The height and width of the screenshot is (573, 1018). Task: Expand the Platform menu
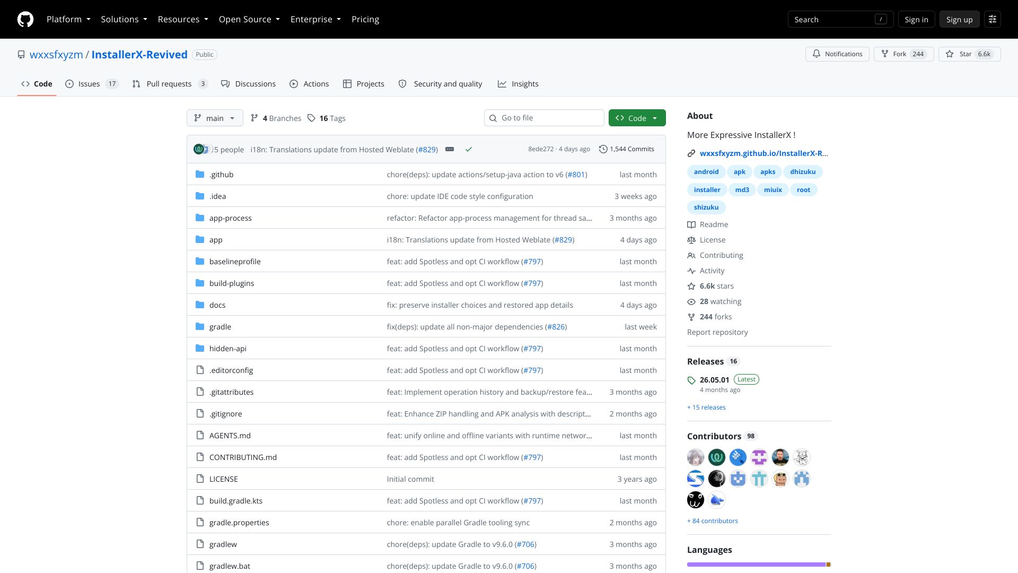68,20
